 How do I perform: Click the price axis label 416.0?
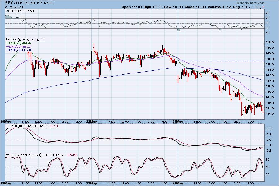pos(270,92)
